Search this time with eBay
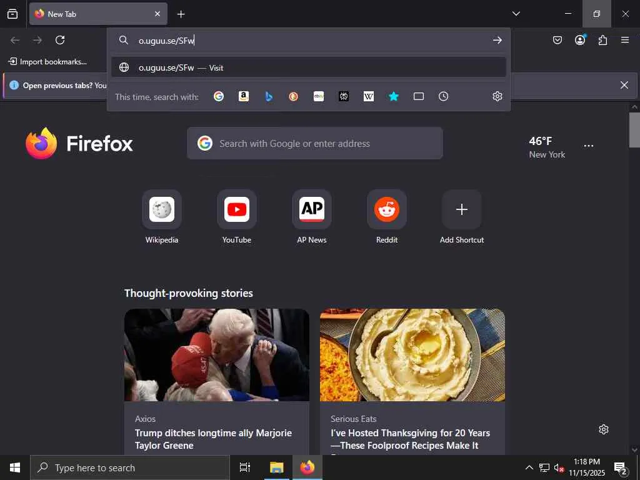640x480 pixels. [x=319, y=96]
